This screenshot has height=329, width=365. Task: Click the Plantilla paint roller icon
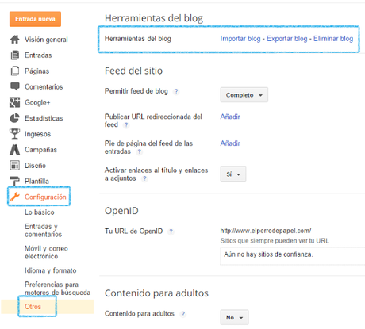point(15,181)
